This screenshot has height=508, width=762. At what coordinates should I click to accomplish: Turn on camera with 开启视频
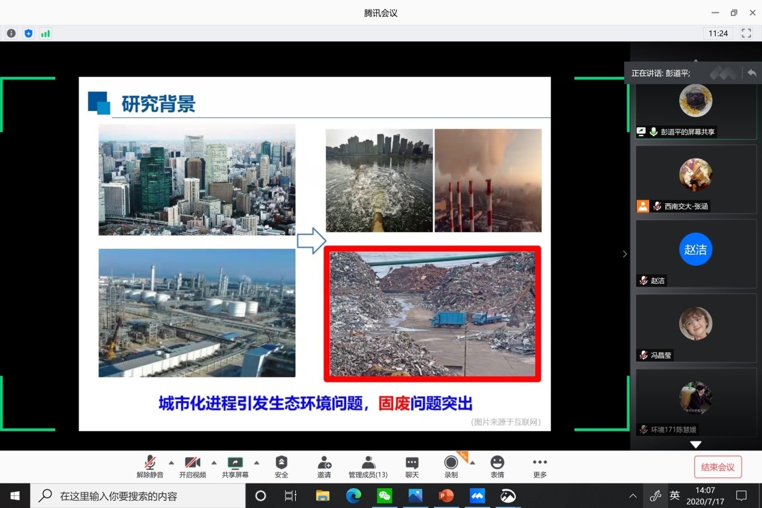tap(192, 466)
